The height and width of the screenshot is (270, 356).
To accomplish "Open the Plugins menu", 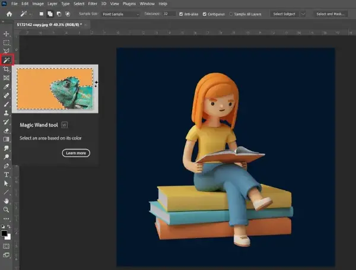I will [129, 4].
